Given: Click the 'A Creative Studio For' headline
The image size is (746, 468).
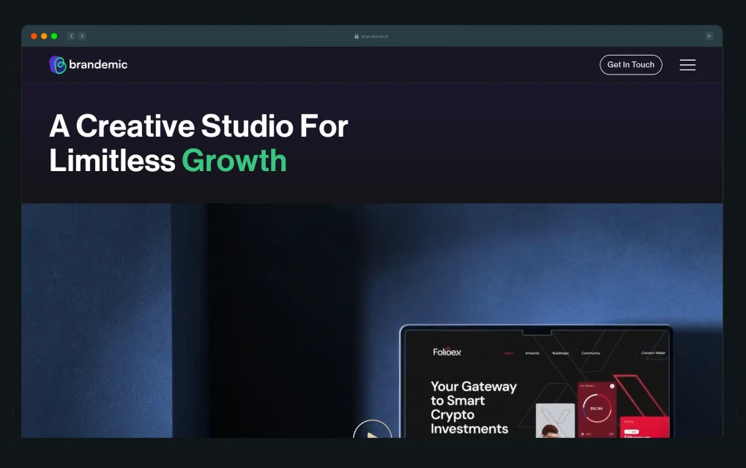Looking at the screenshot, I should (x=199, y=126).
